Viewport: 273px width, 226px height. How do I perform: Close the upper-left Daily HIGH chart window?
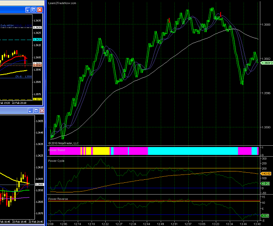(40, 10)
